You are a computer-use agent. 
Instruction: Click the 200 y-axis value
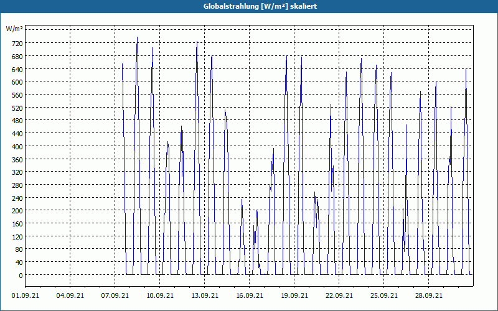point(17,211)
